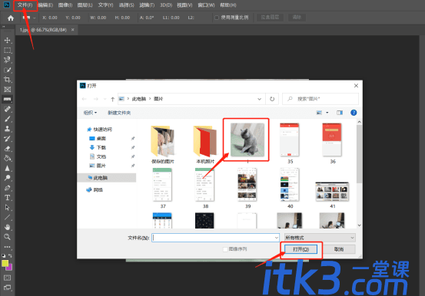Tick the 图像序列 checkbox
Image resolution: width=425 pixels, height=296 pixels.
(x=225, y=249)
